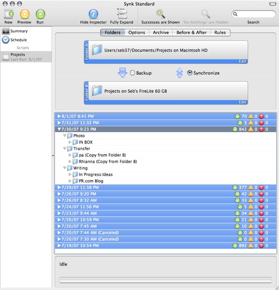Expand the 7/20/07 7:44 AM (Canceled) entry

[59, 233]
